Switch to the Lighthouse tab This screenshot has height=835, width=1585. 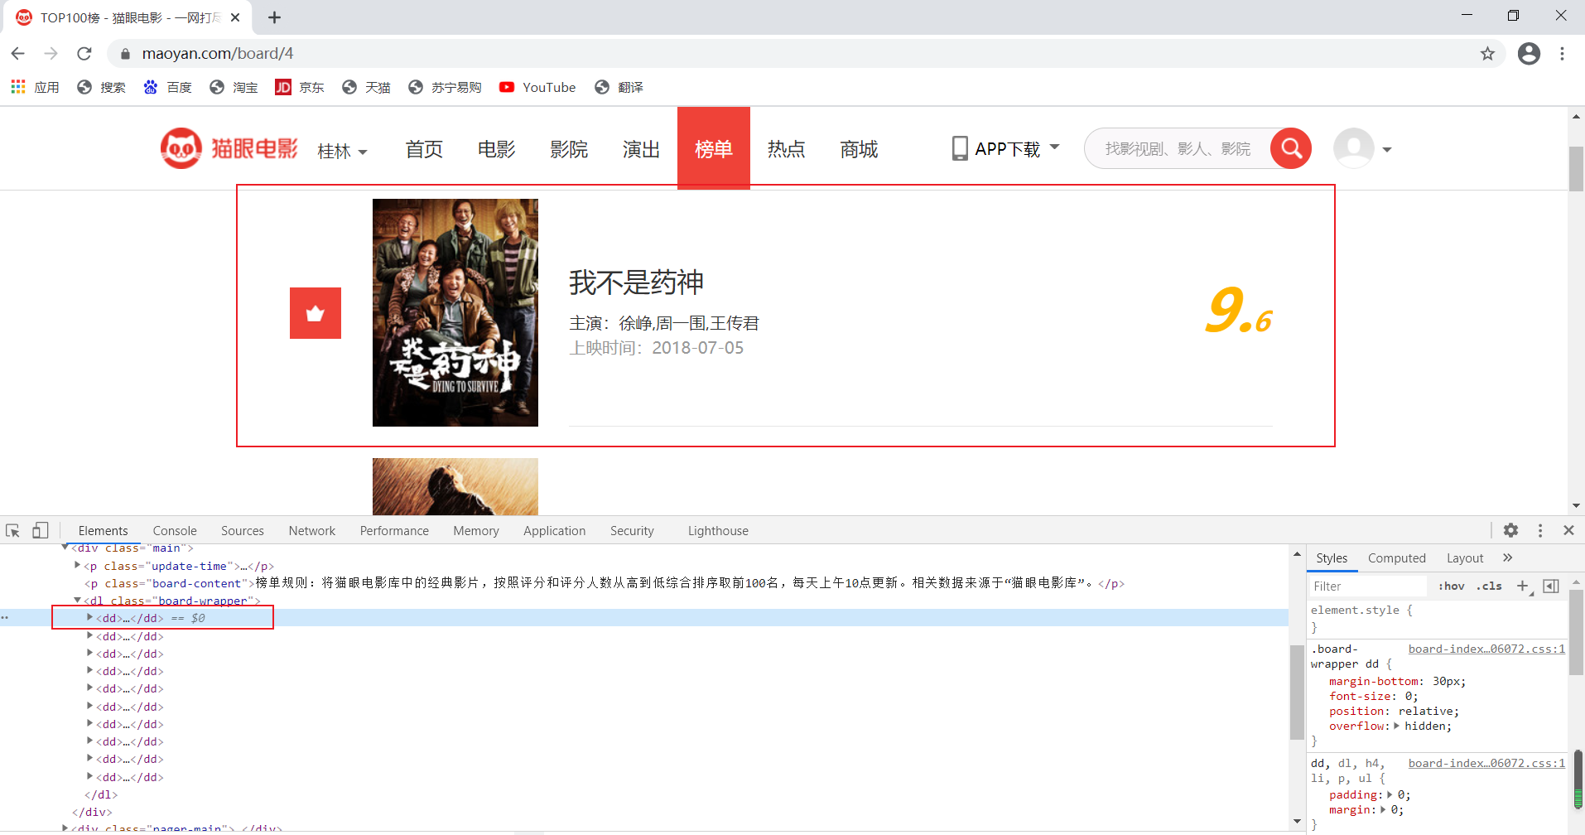coord(718,531)
